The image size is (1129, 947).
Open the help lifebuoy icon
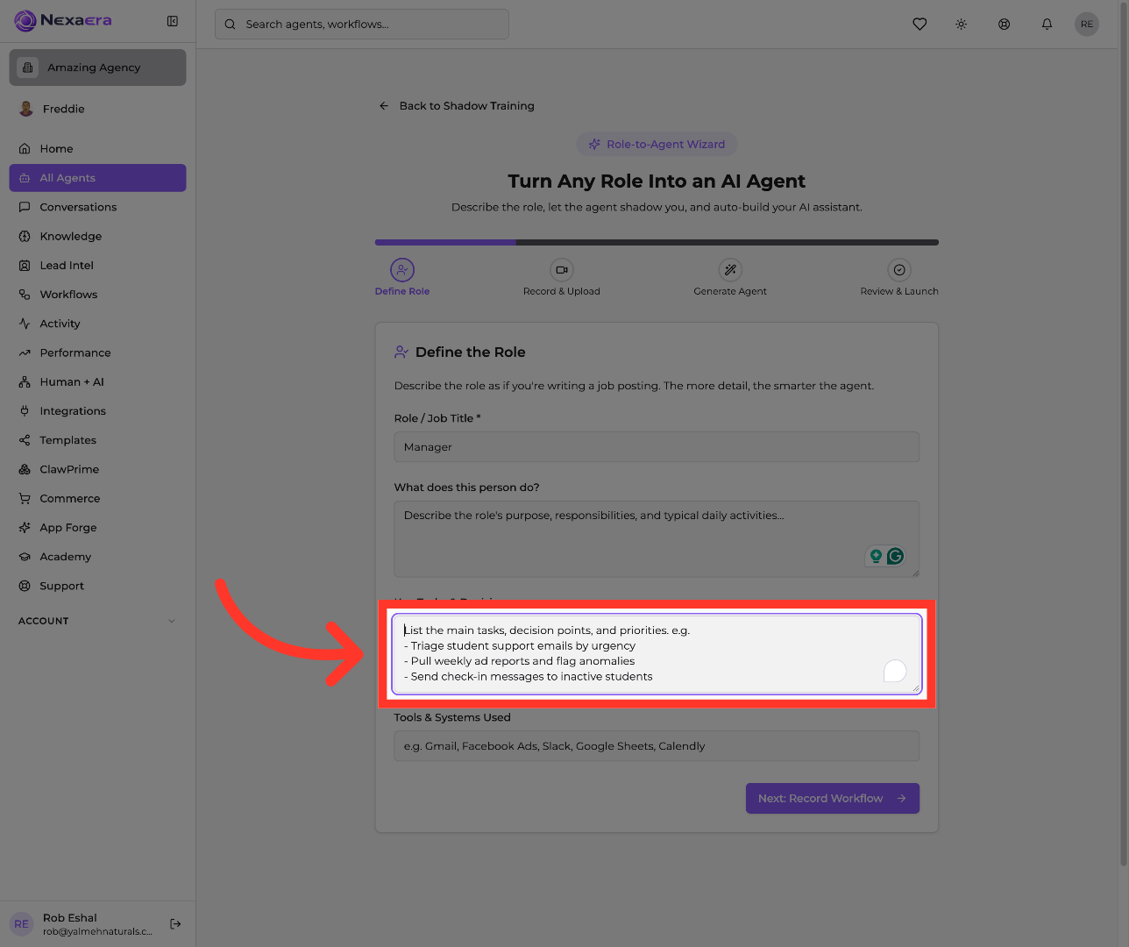1005,25
